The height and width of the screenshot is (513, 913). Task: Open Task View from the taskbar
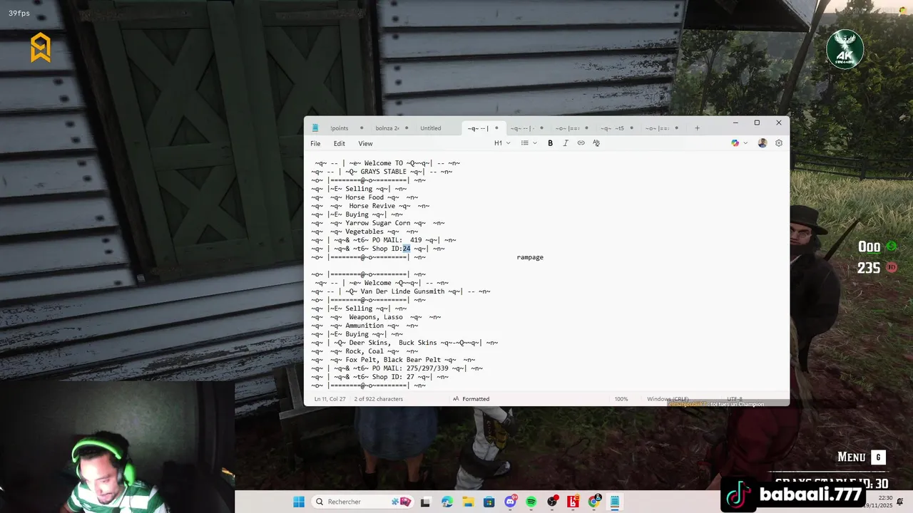(426, 502)
